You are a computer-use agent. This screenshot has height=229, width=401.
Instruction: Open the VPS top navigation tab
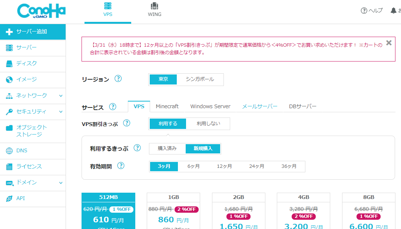tap(108, 12)
